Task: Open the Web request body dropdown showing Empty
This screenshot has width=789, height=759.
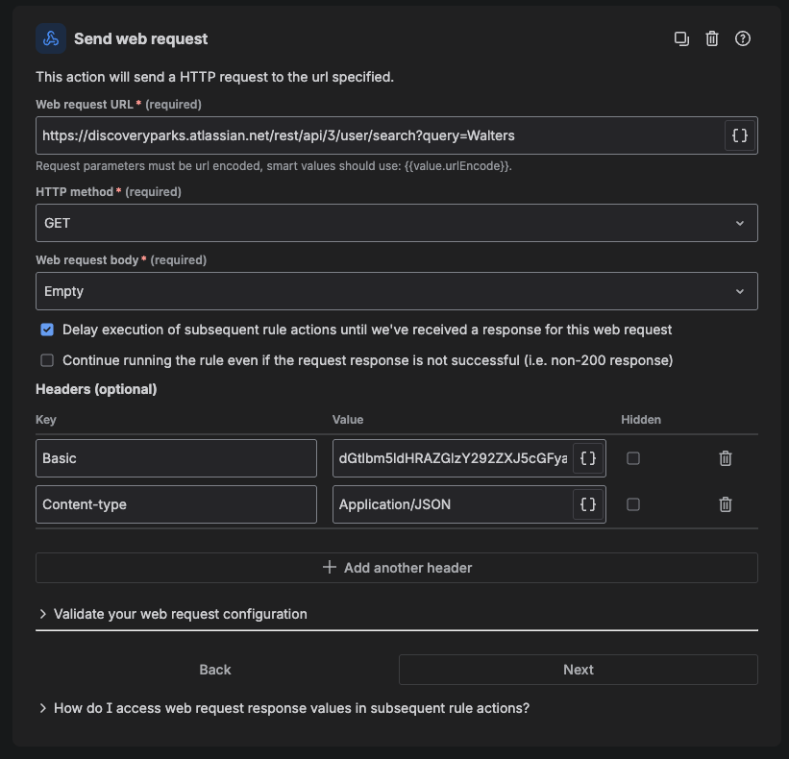Action: click(396, 290)
